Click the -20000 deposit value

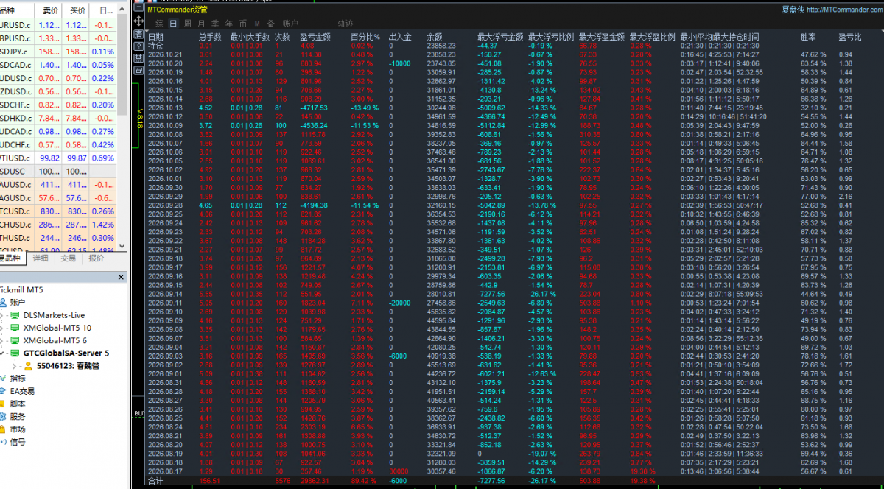click(401, 303)
